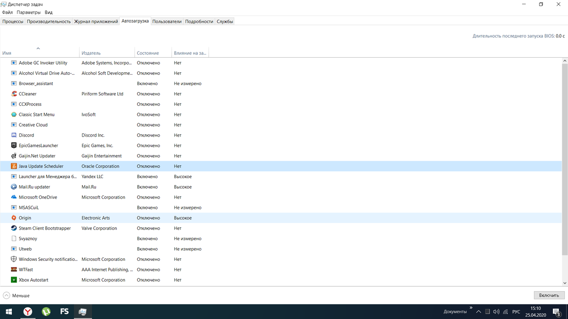Switch to the Производительность tab

point(49,21)
